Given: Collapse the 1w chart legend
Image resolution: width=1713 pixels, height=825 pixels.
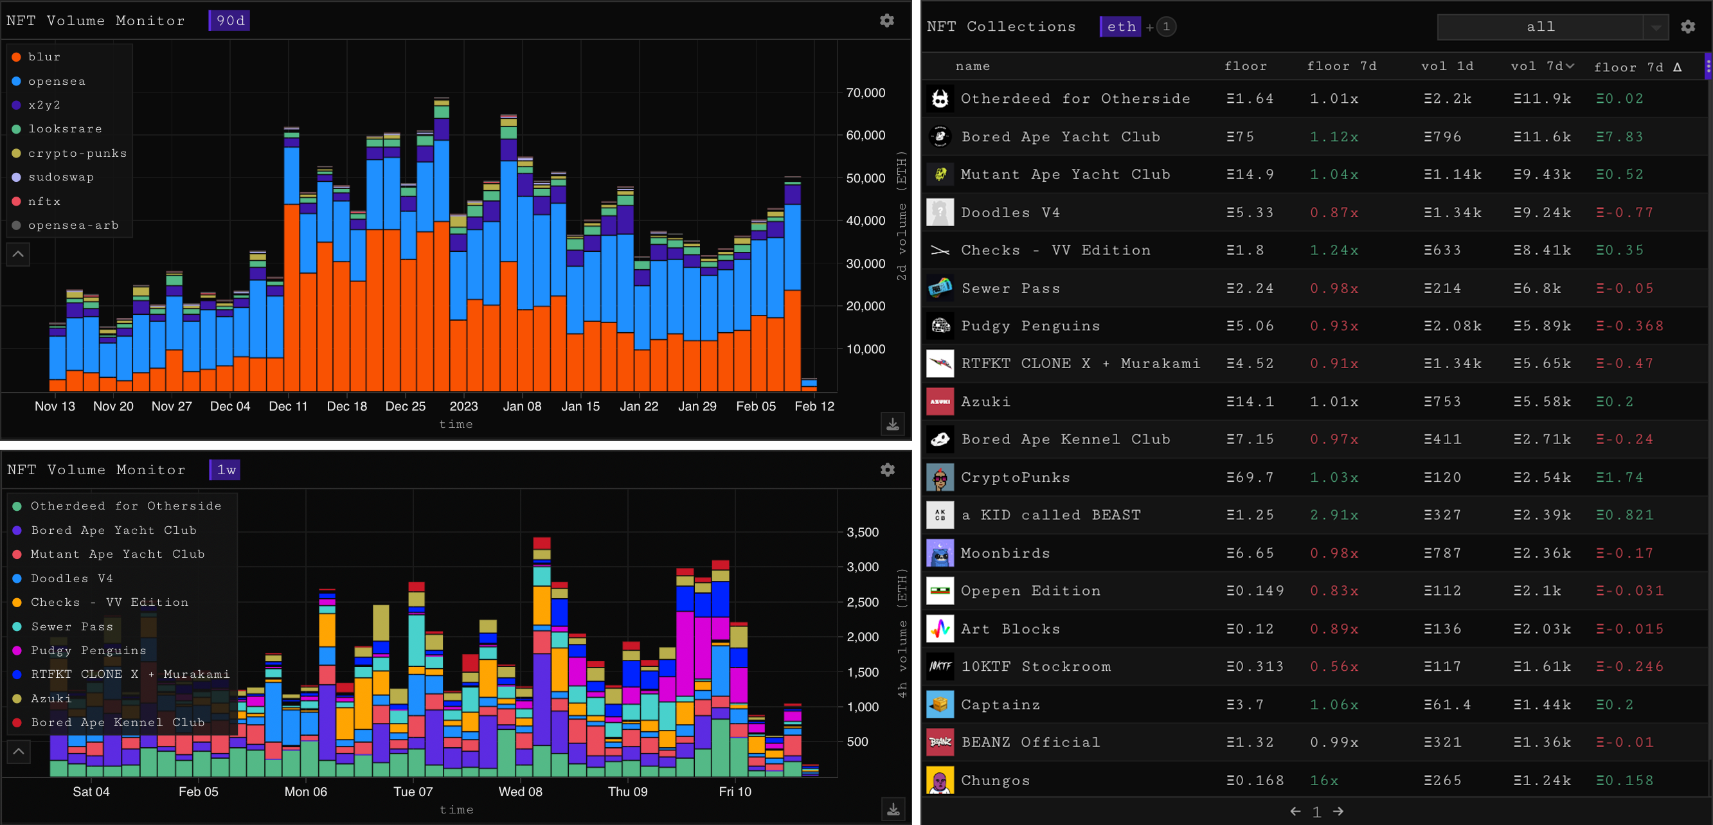Looking at the screenshot, I should tap(18, 751).
